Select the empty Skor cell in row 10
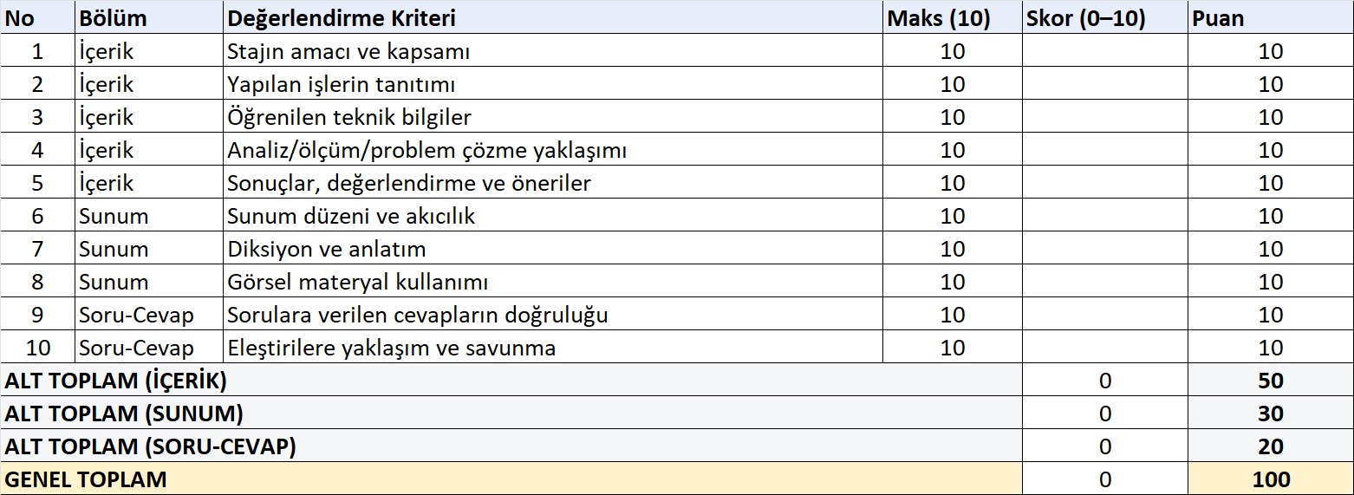 1104,348
